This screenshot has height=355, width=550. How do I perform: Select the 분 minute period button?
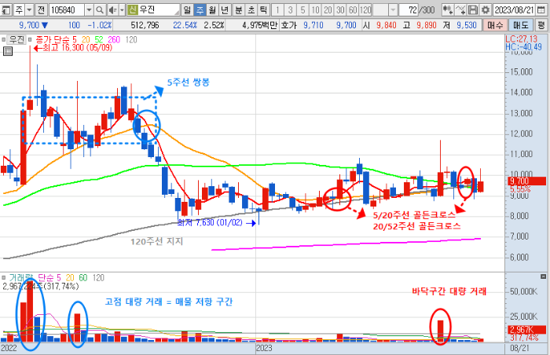pyautogui.click(x=239, y=10)
